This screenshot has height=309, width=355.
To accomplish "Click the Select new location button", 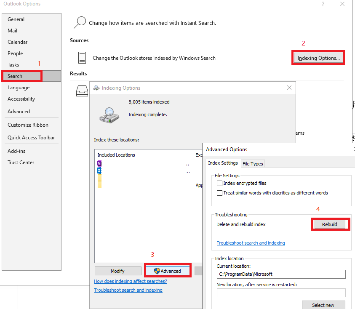I will pos(323,305).
